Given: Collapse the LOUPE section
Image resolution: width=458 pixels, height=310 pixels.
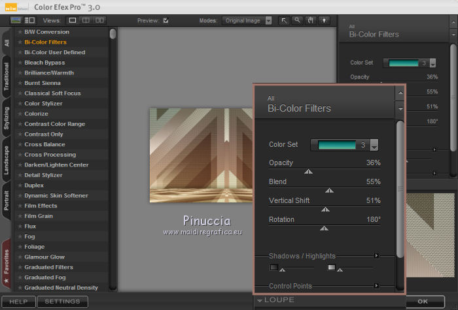Looking at the screenshot, I should coord(260,300).
